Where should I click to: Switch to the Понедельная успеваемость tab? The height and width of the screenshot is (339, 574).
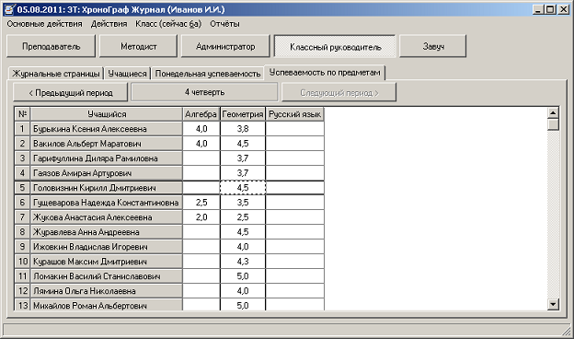click(208, 74)
